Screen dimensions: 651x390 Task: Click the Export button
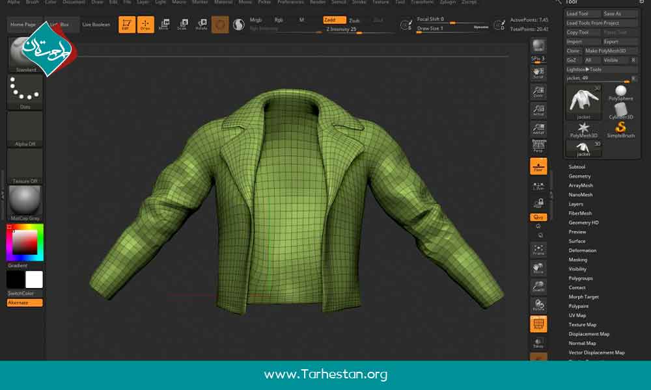(x=620, y=42)
